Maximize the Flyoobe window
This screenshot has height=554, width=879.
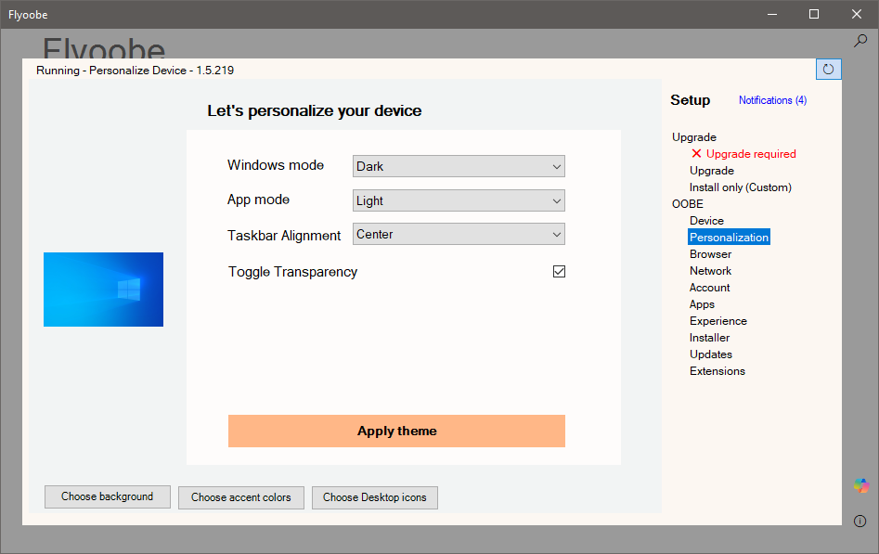click(x=814, y=14)
